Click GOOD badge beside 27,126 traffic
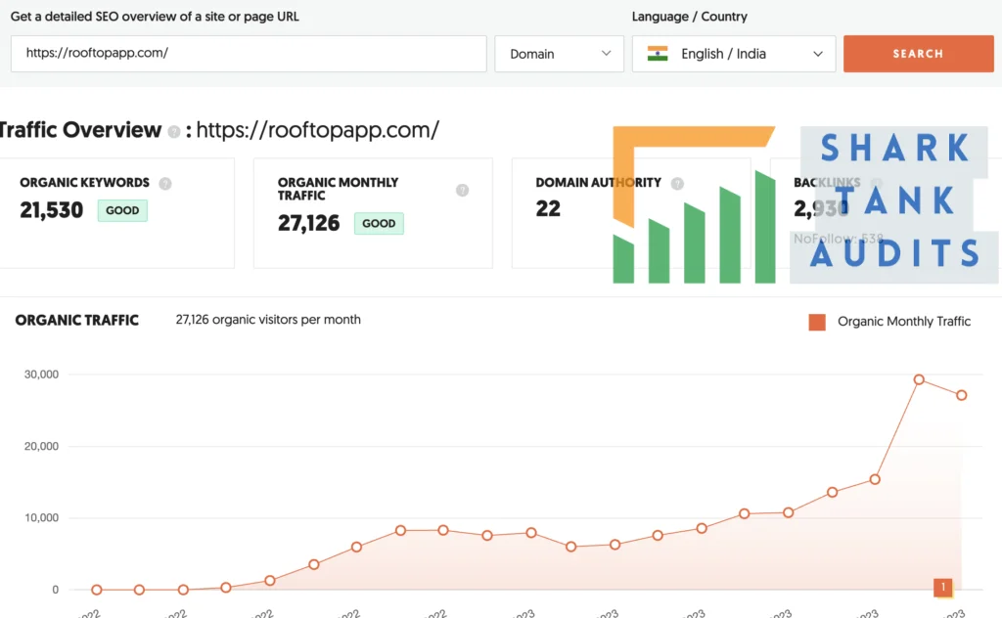The height and width of the screenshot is (618, 1002). tap(379, 224)
